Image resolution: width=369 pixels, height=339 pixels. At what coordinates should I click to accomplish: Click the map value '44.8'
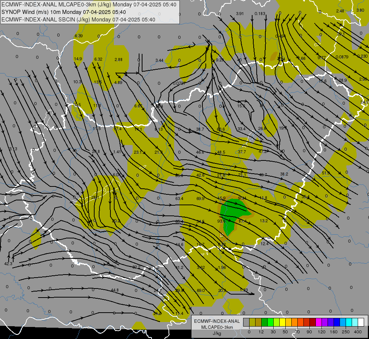point(115,290)
